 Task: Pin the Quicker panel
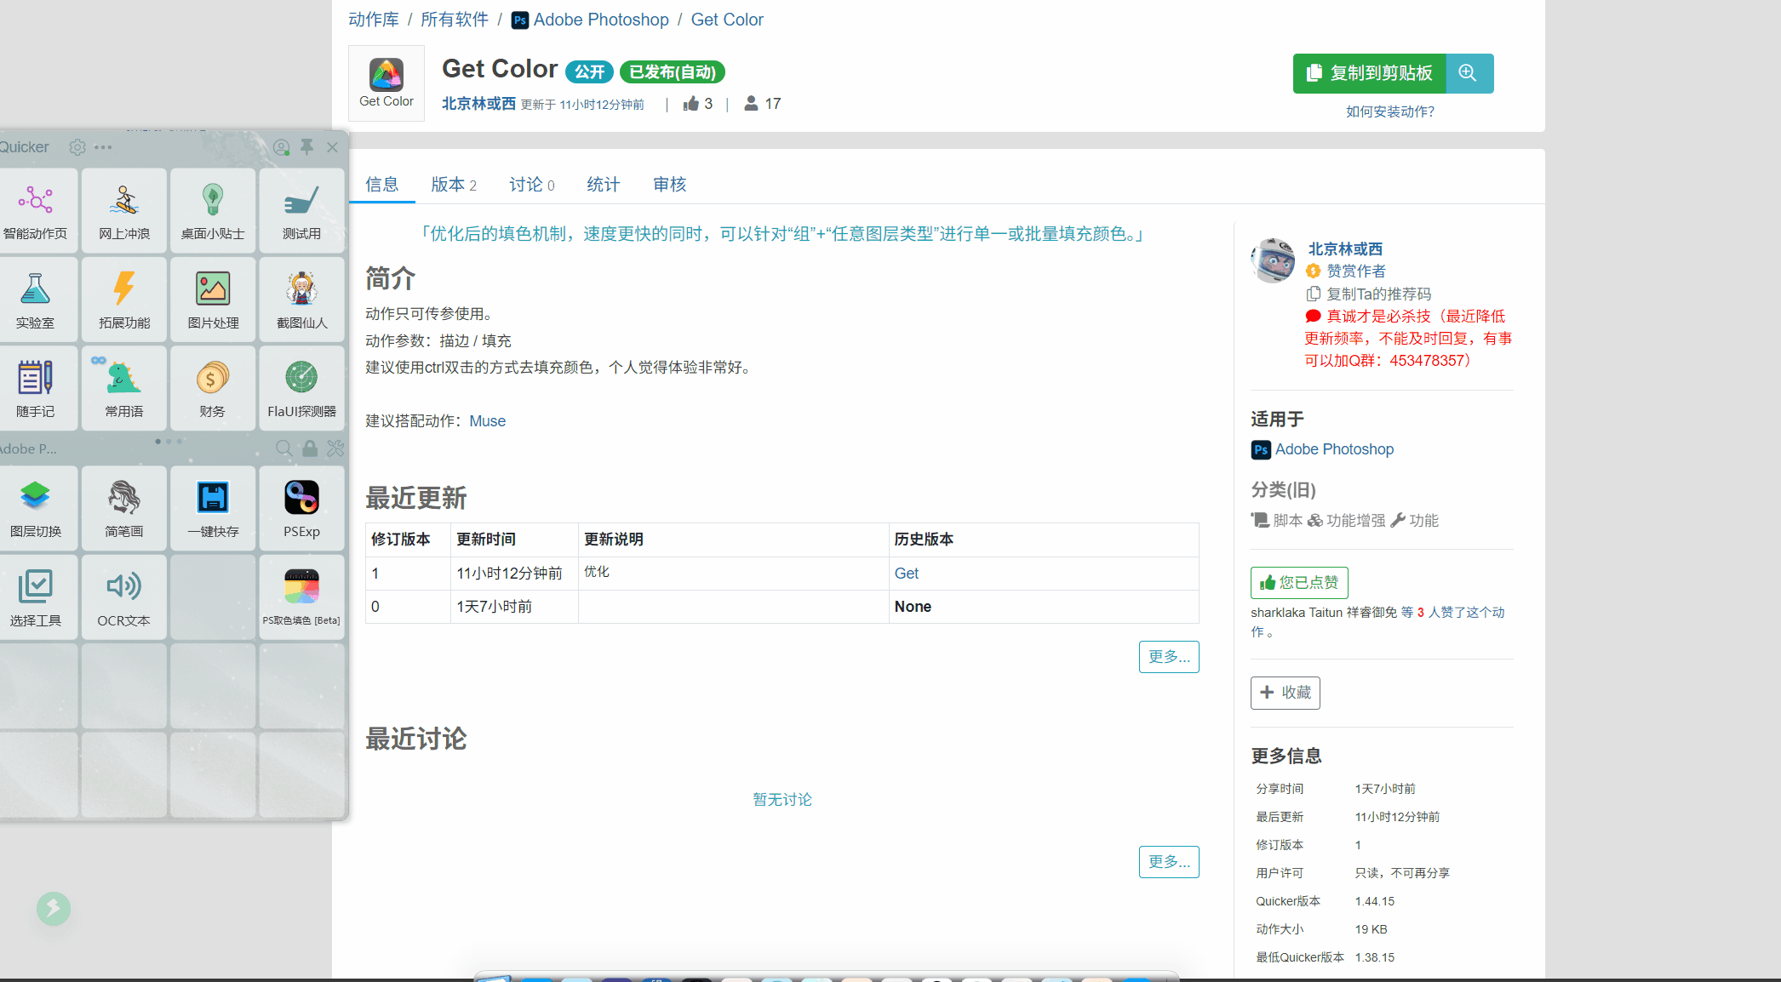(307, 147)
